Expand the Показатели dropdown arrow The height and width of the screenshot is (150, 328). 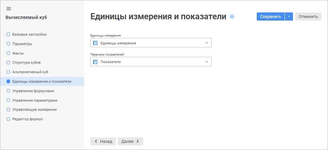[x=207, y=62]
